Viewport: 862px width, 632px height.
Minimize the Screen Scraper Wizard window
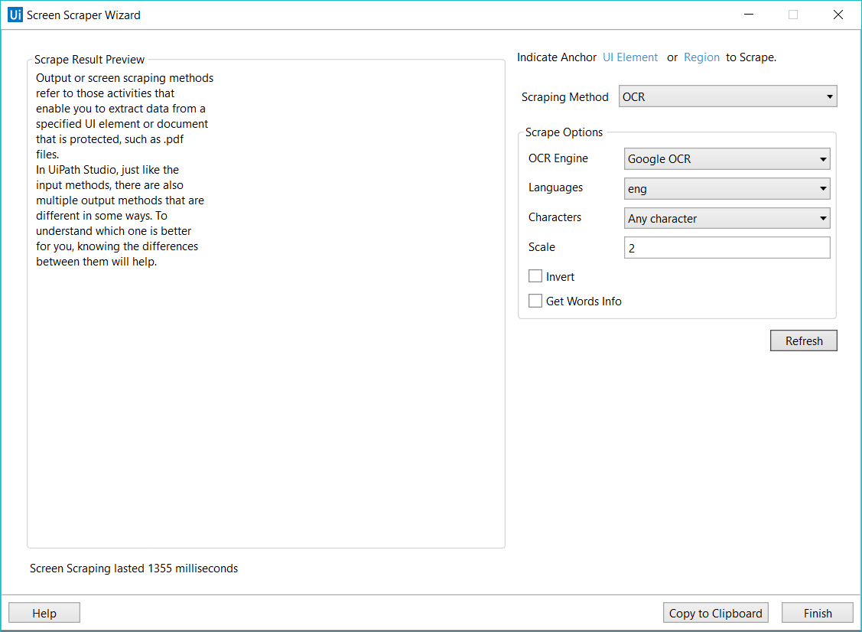coord(748,15)
